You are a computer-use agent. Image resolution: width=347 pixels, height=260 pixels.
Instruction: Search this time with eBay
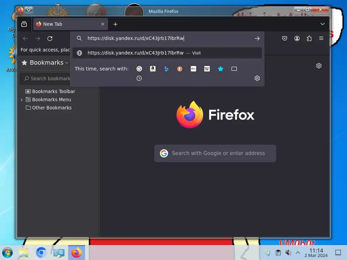click(193, 69)
